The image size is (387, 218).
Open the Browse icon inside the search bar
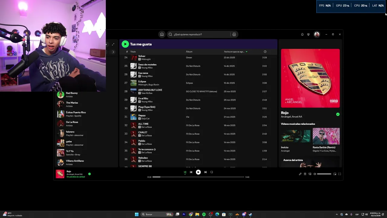pos(234,35)
